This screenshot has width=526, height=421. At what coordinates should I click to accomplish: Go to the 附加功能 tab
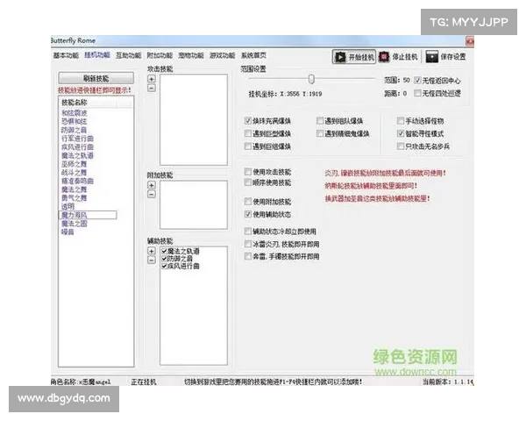160,55
